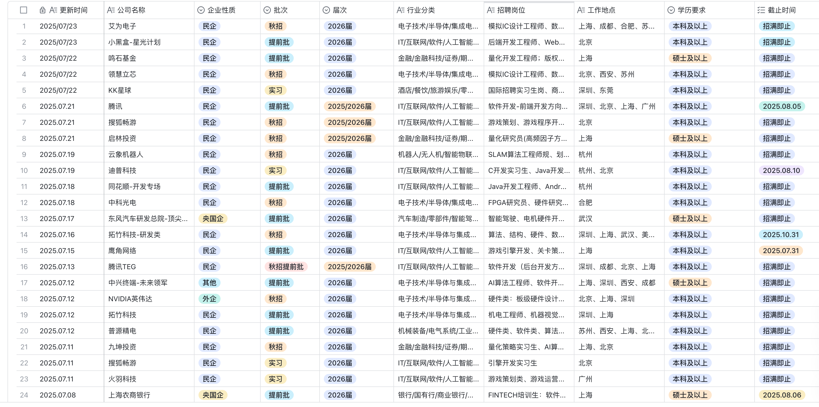Click the company name 九坤投资
The height and width of the screenshot is (407, 819).
(122, 347)
